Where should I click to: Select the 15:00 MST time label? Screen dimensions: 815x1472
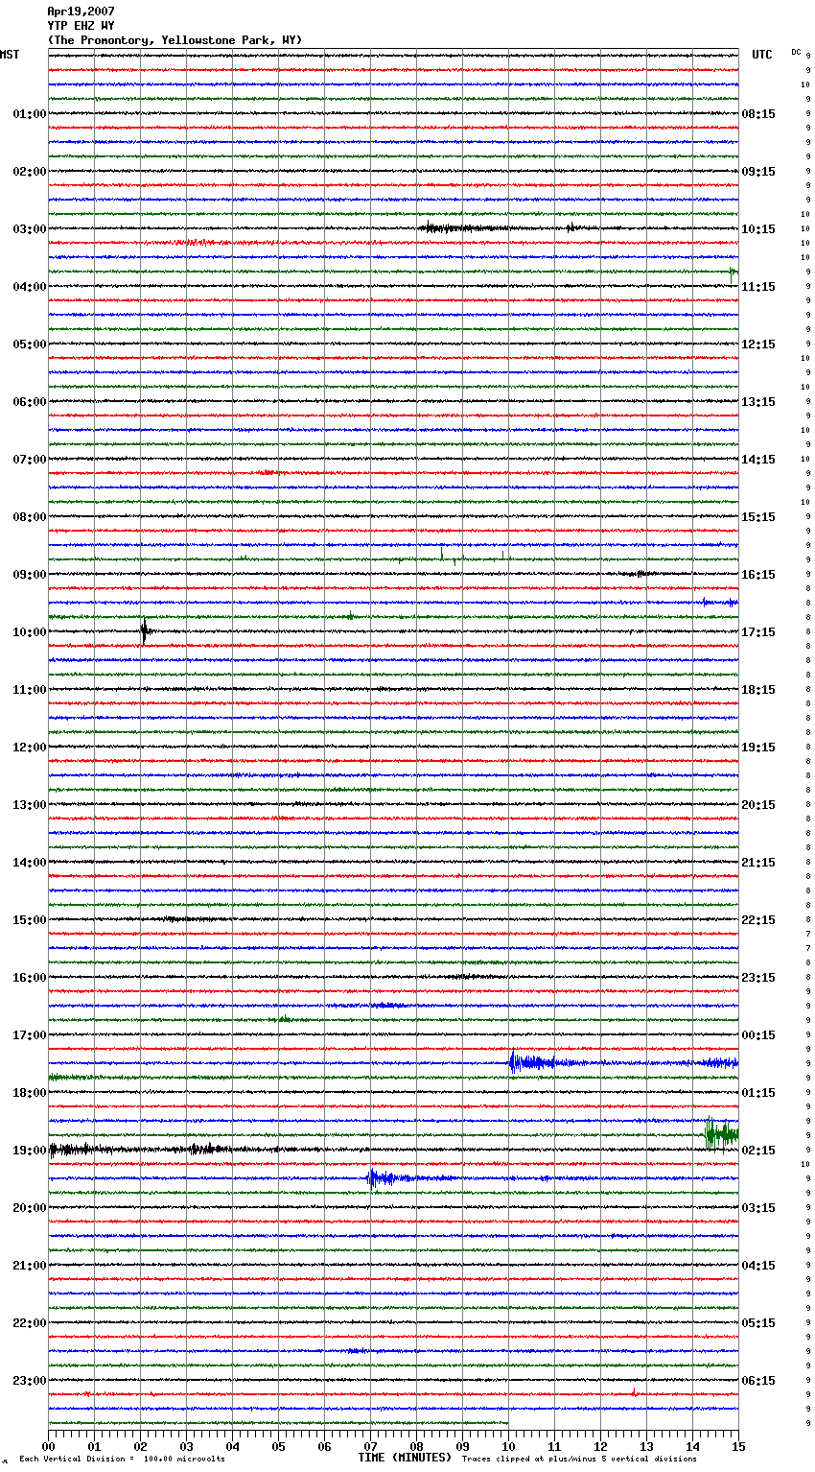pos(29,920)
